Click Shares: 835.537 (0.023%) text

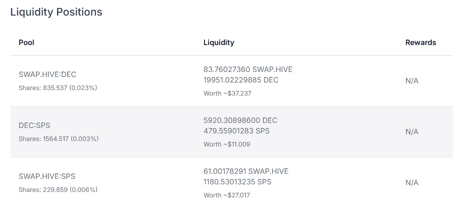coord(58,88)
